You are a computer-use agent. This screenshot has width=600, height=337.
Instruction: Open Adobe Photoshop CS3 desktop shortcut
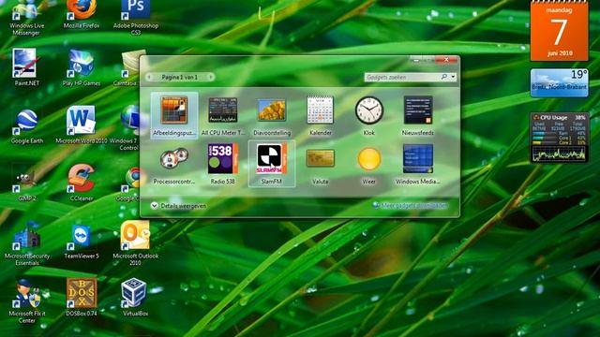(x=136, y=17)
